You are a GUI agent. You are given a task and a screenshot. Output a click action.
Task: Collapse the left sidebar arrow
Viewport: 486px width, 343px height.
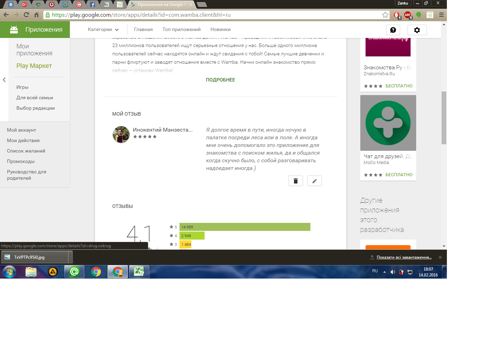[4, 80]
